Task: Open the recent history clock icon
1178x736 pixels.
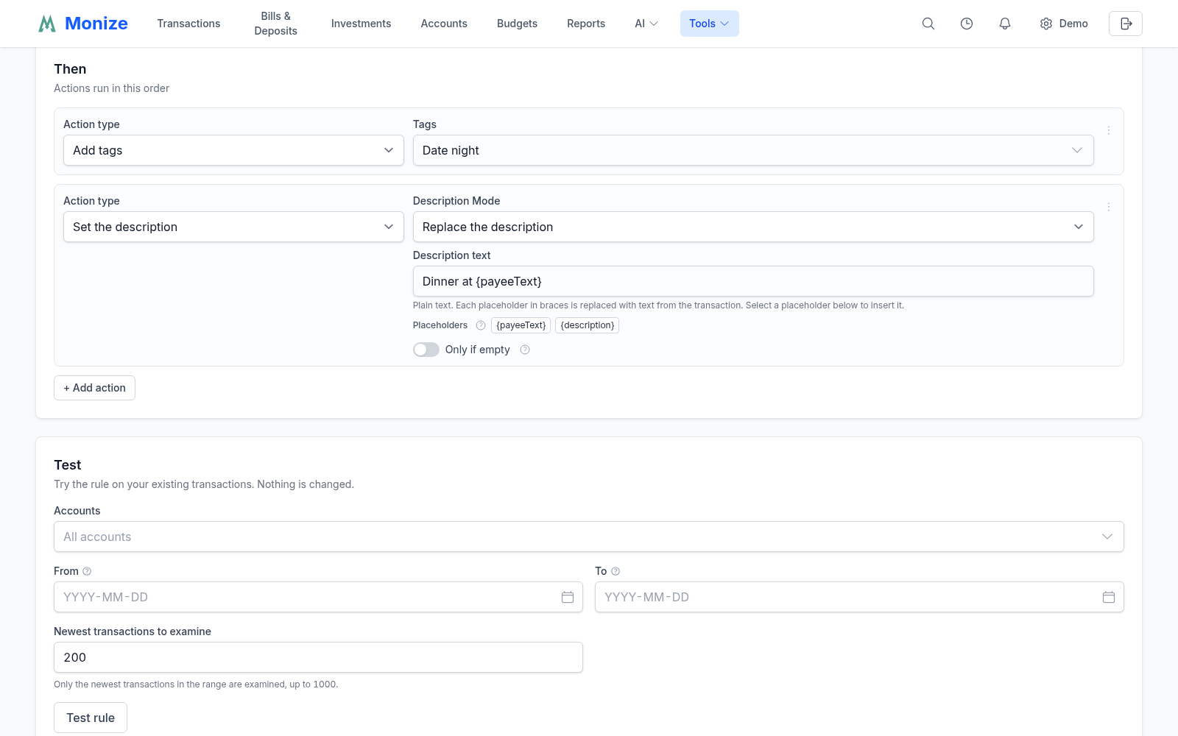Action: [x=967, y=24]
